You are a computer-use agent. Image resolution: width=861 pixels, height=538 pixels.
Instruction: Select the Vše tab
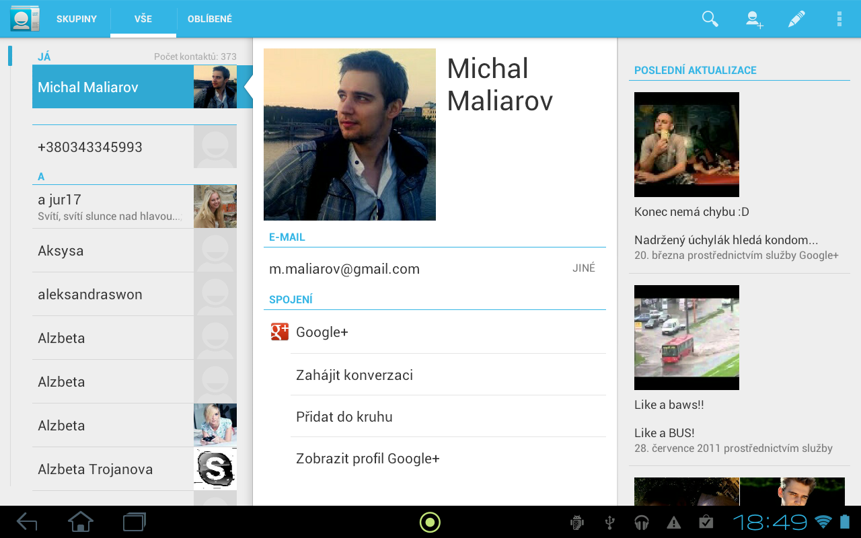click(143, 19)
